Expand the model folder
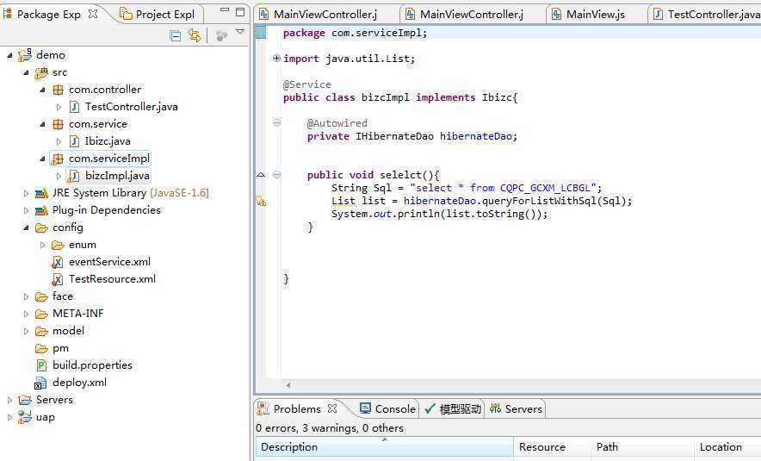 tap(26, 331)
